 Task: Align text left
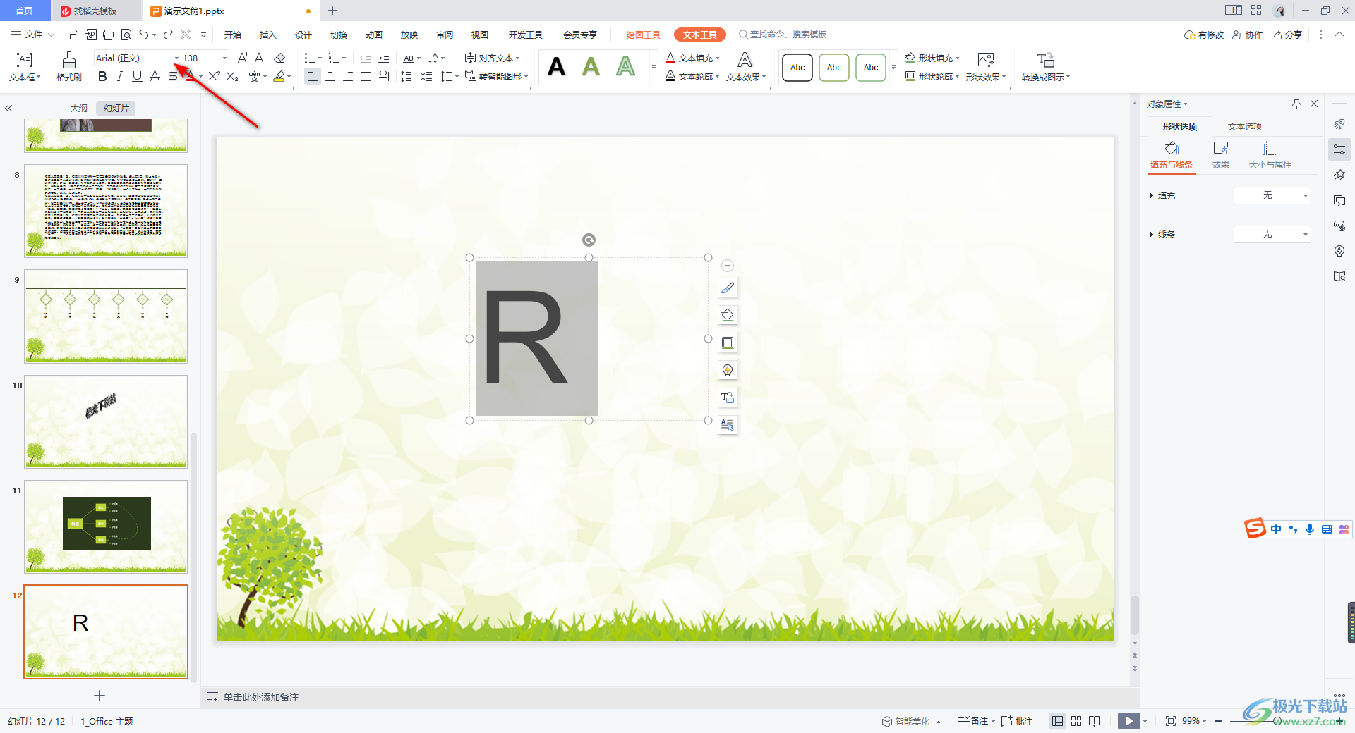pos(313,76)
